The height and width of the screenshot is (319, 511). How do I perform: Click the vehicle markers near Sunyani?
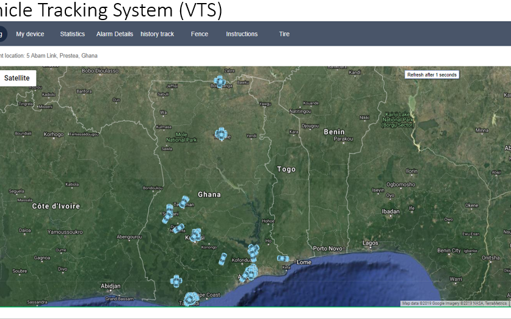point(168,213)
